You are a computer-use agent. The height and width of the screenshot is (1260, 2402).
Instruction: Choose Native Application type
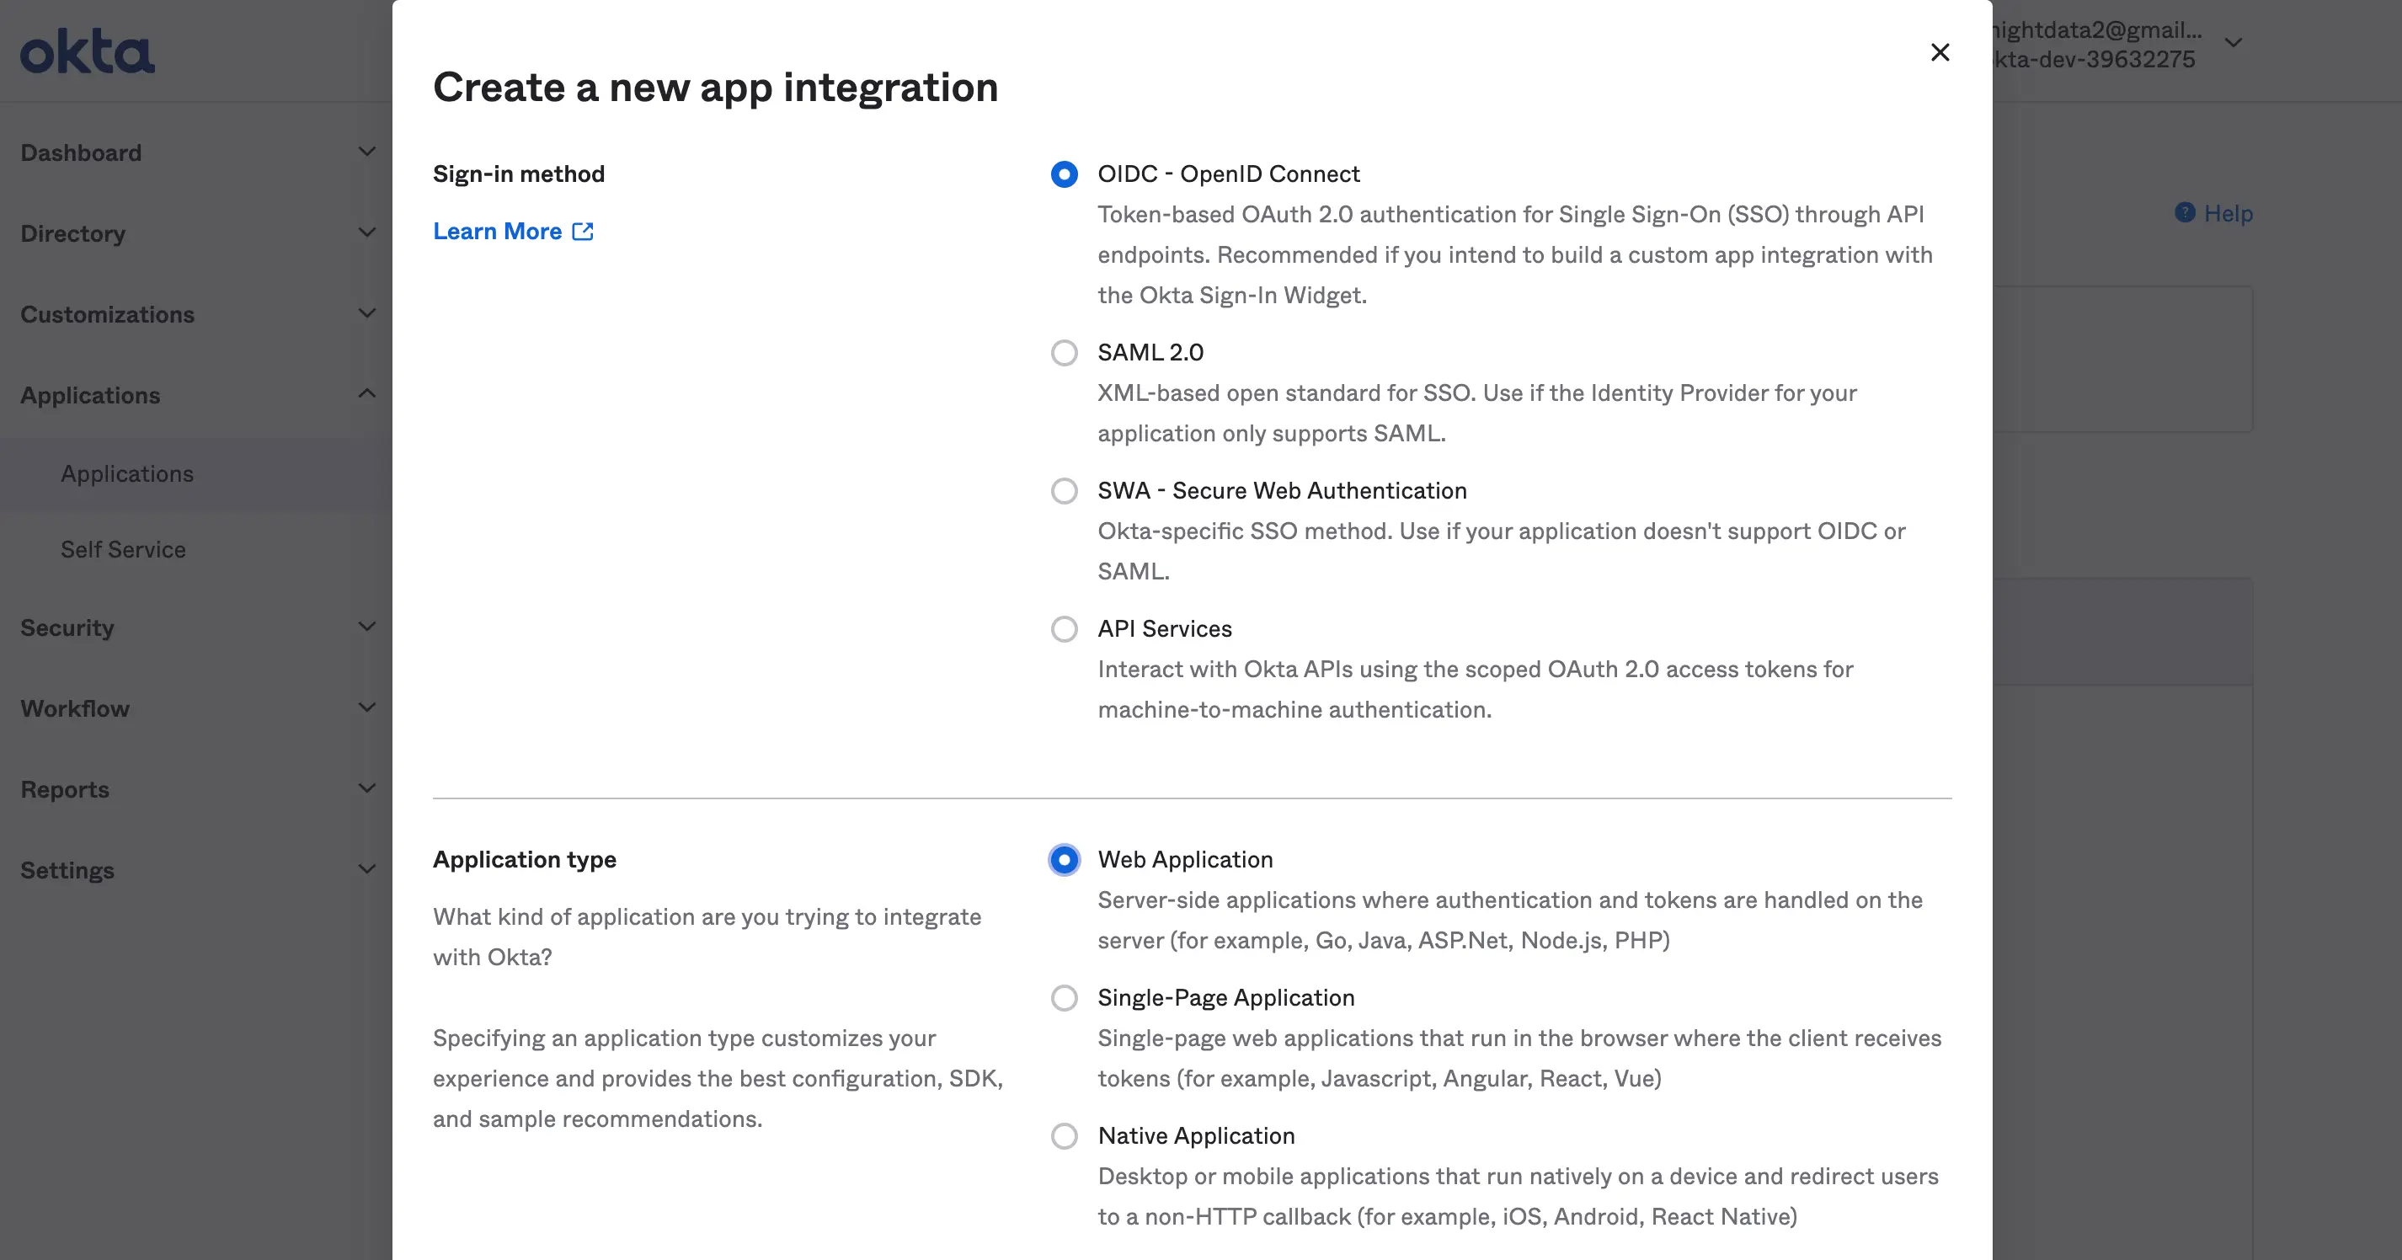(x=1064, y=1136)
